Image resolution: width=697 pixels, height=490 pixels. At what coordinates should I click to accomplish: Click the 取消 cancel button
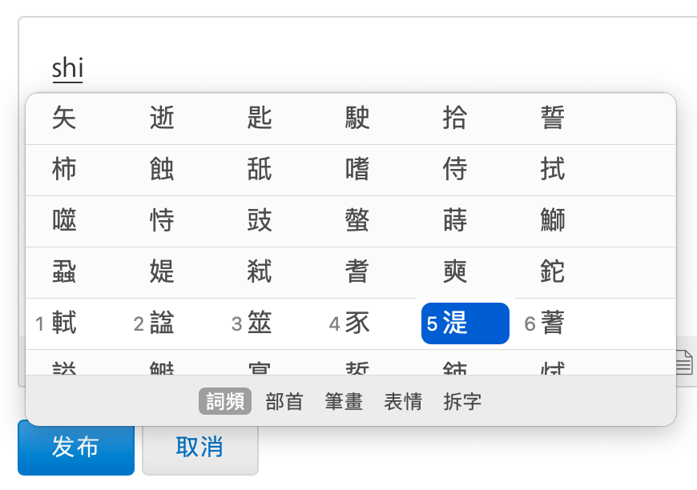(x=199, y=448)
